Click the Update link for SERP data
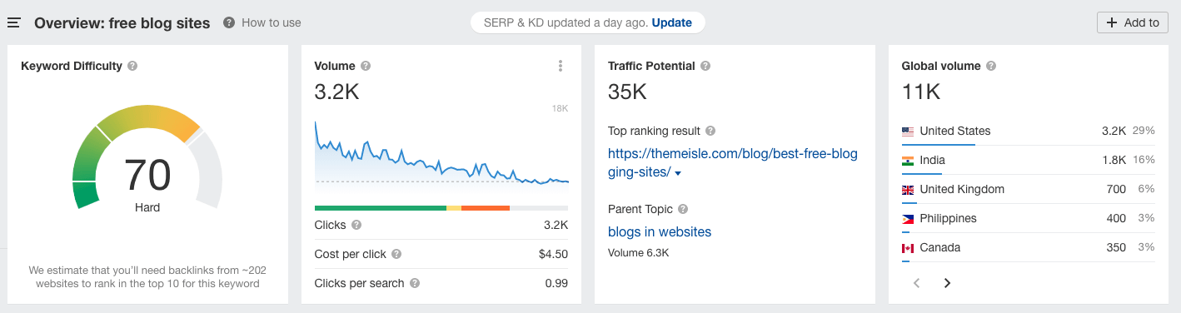This screenshot has height=313, width=1181. (672, 22)
